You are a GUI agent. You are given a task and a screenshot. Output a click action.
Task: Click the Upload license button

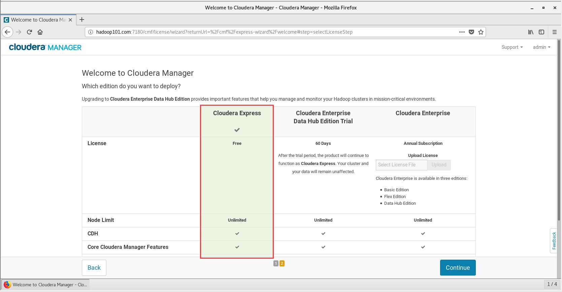[x=439, y=165]
